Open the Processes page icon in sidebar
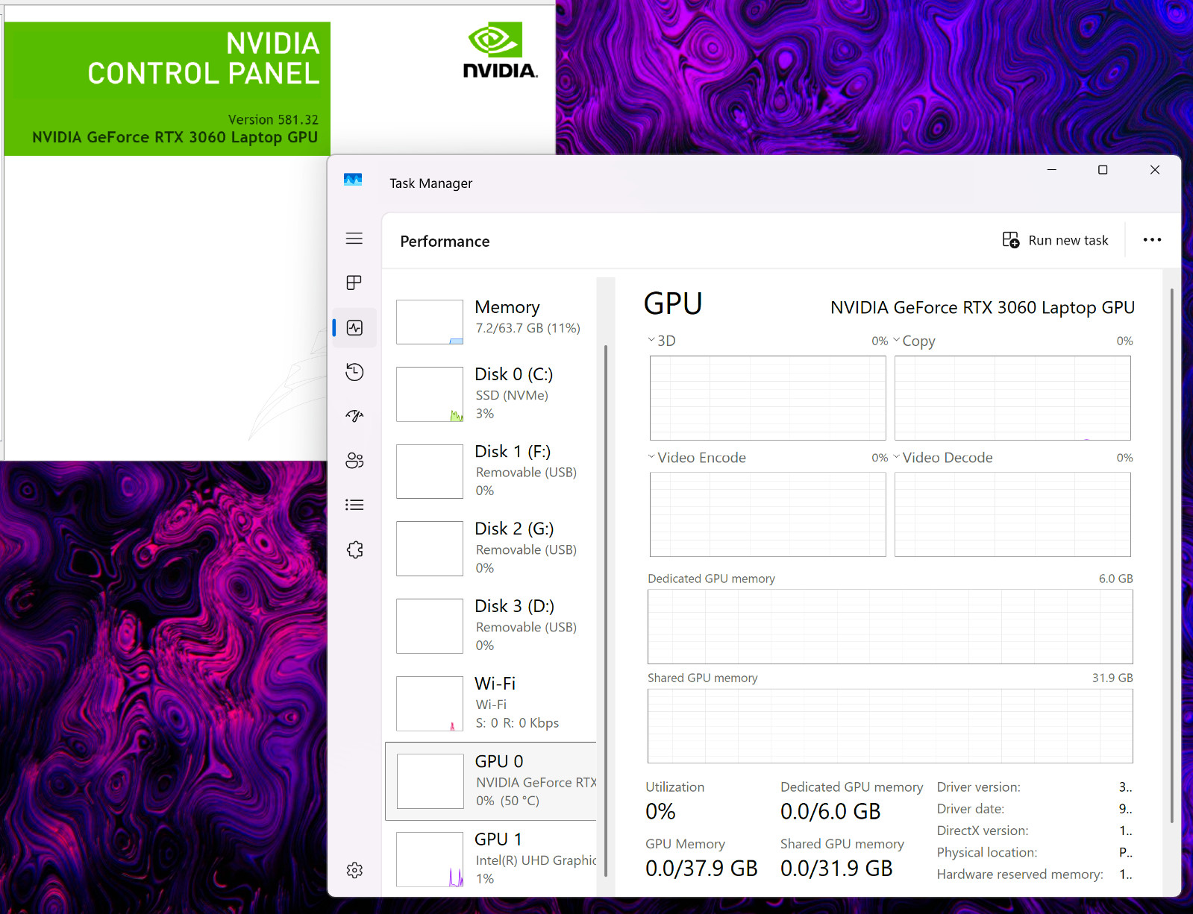Viewport: 1193px width, 914px height. [354, 283]
